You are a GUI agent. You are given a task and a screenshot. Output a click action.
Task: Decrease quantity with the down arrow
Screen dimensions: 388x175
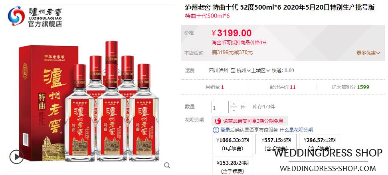pyautogui.click(x=234, y=110)
